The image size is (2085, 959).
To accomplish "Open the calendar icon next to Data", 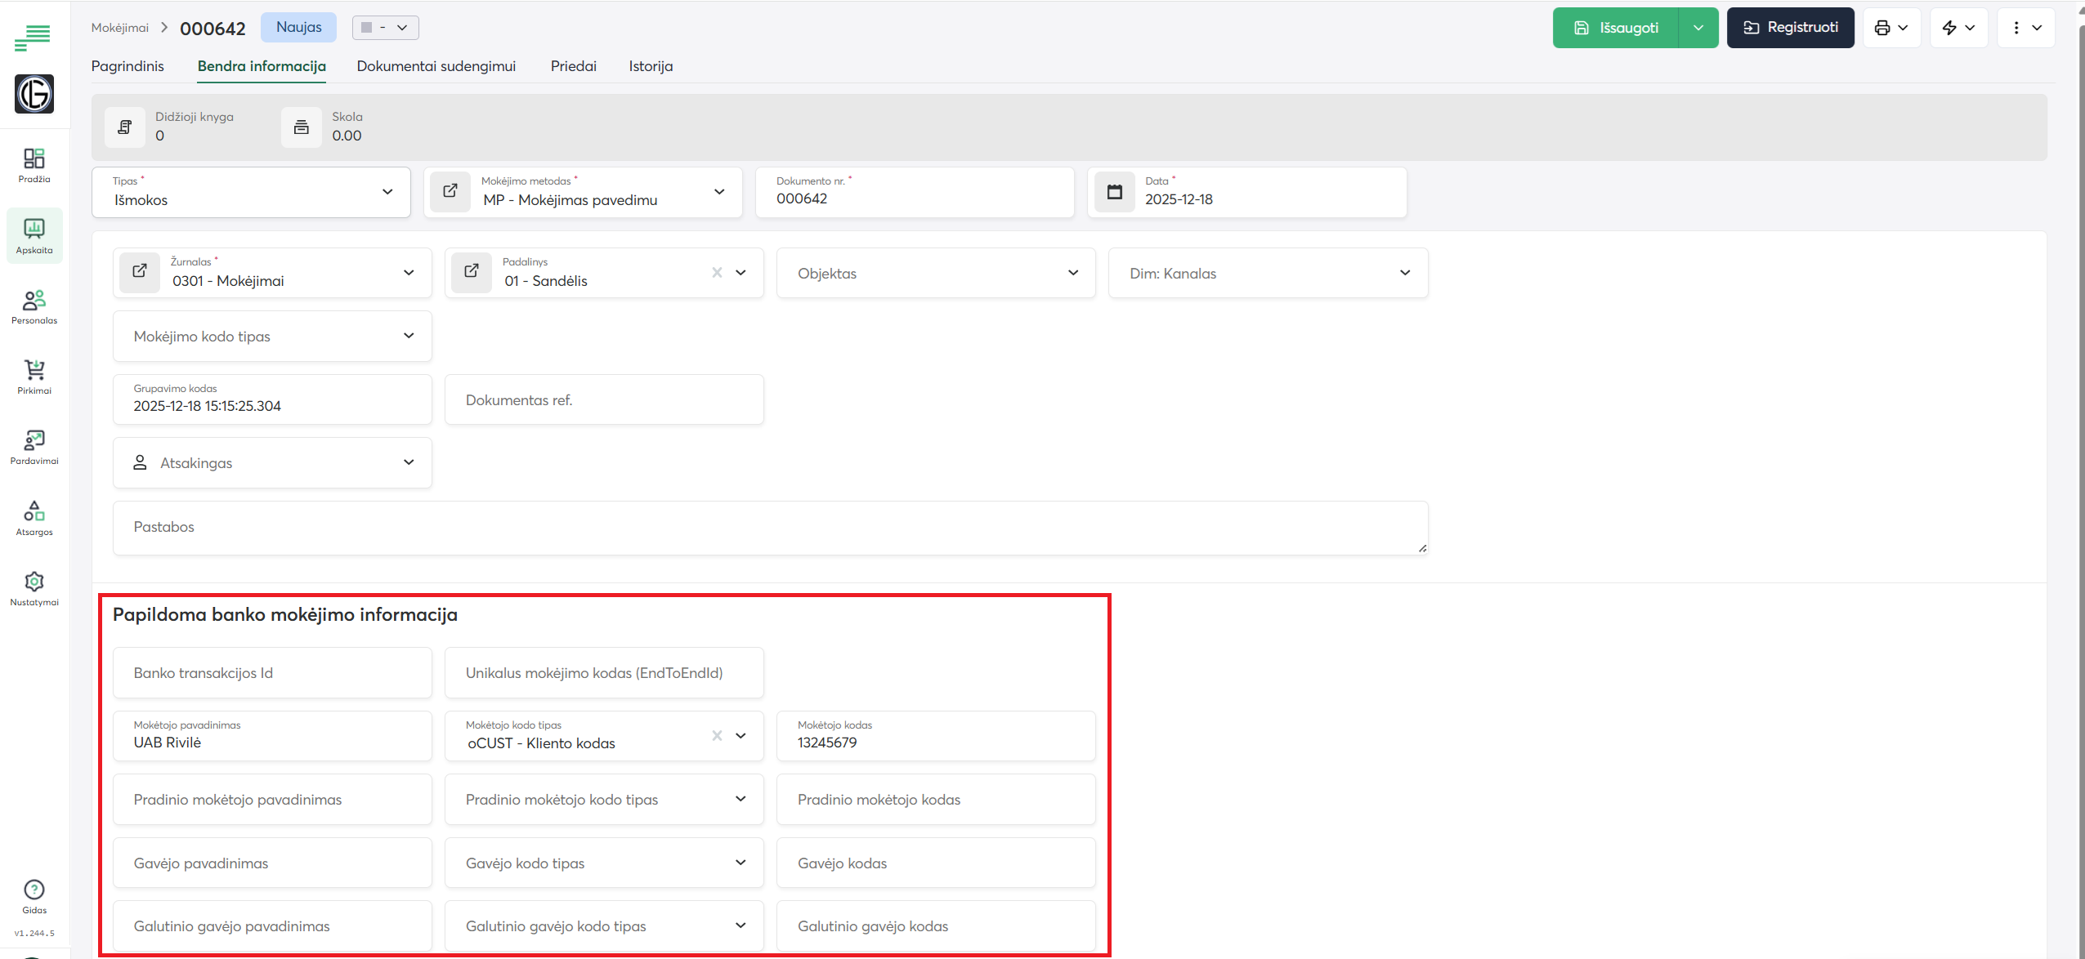I will [1114, 192].
